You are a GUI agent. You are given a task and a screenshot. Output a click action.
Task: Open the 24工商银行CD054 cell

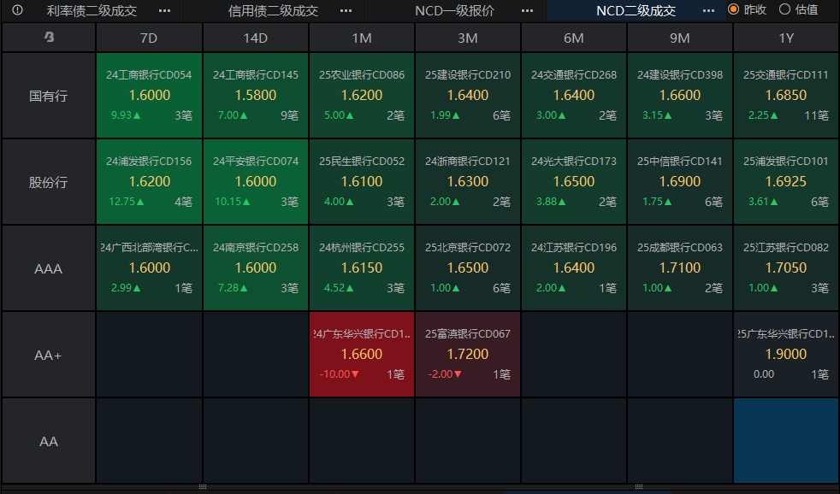[149, 95]
